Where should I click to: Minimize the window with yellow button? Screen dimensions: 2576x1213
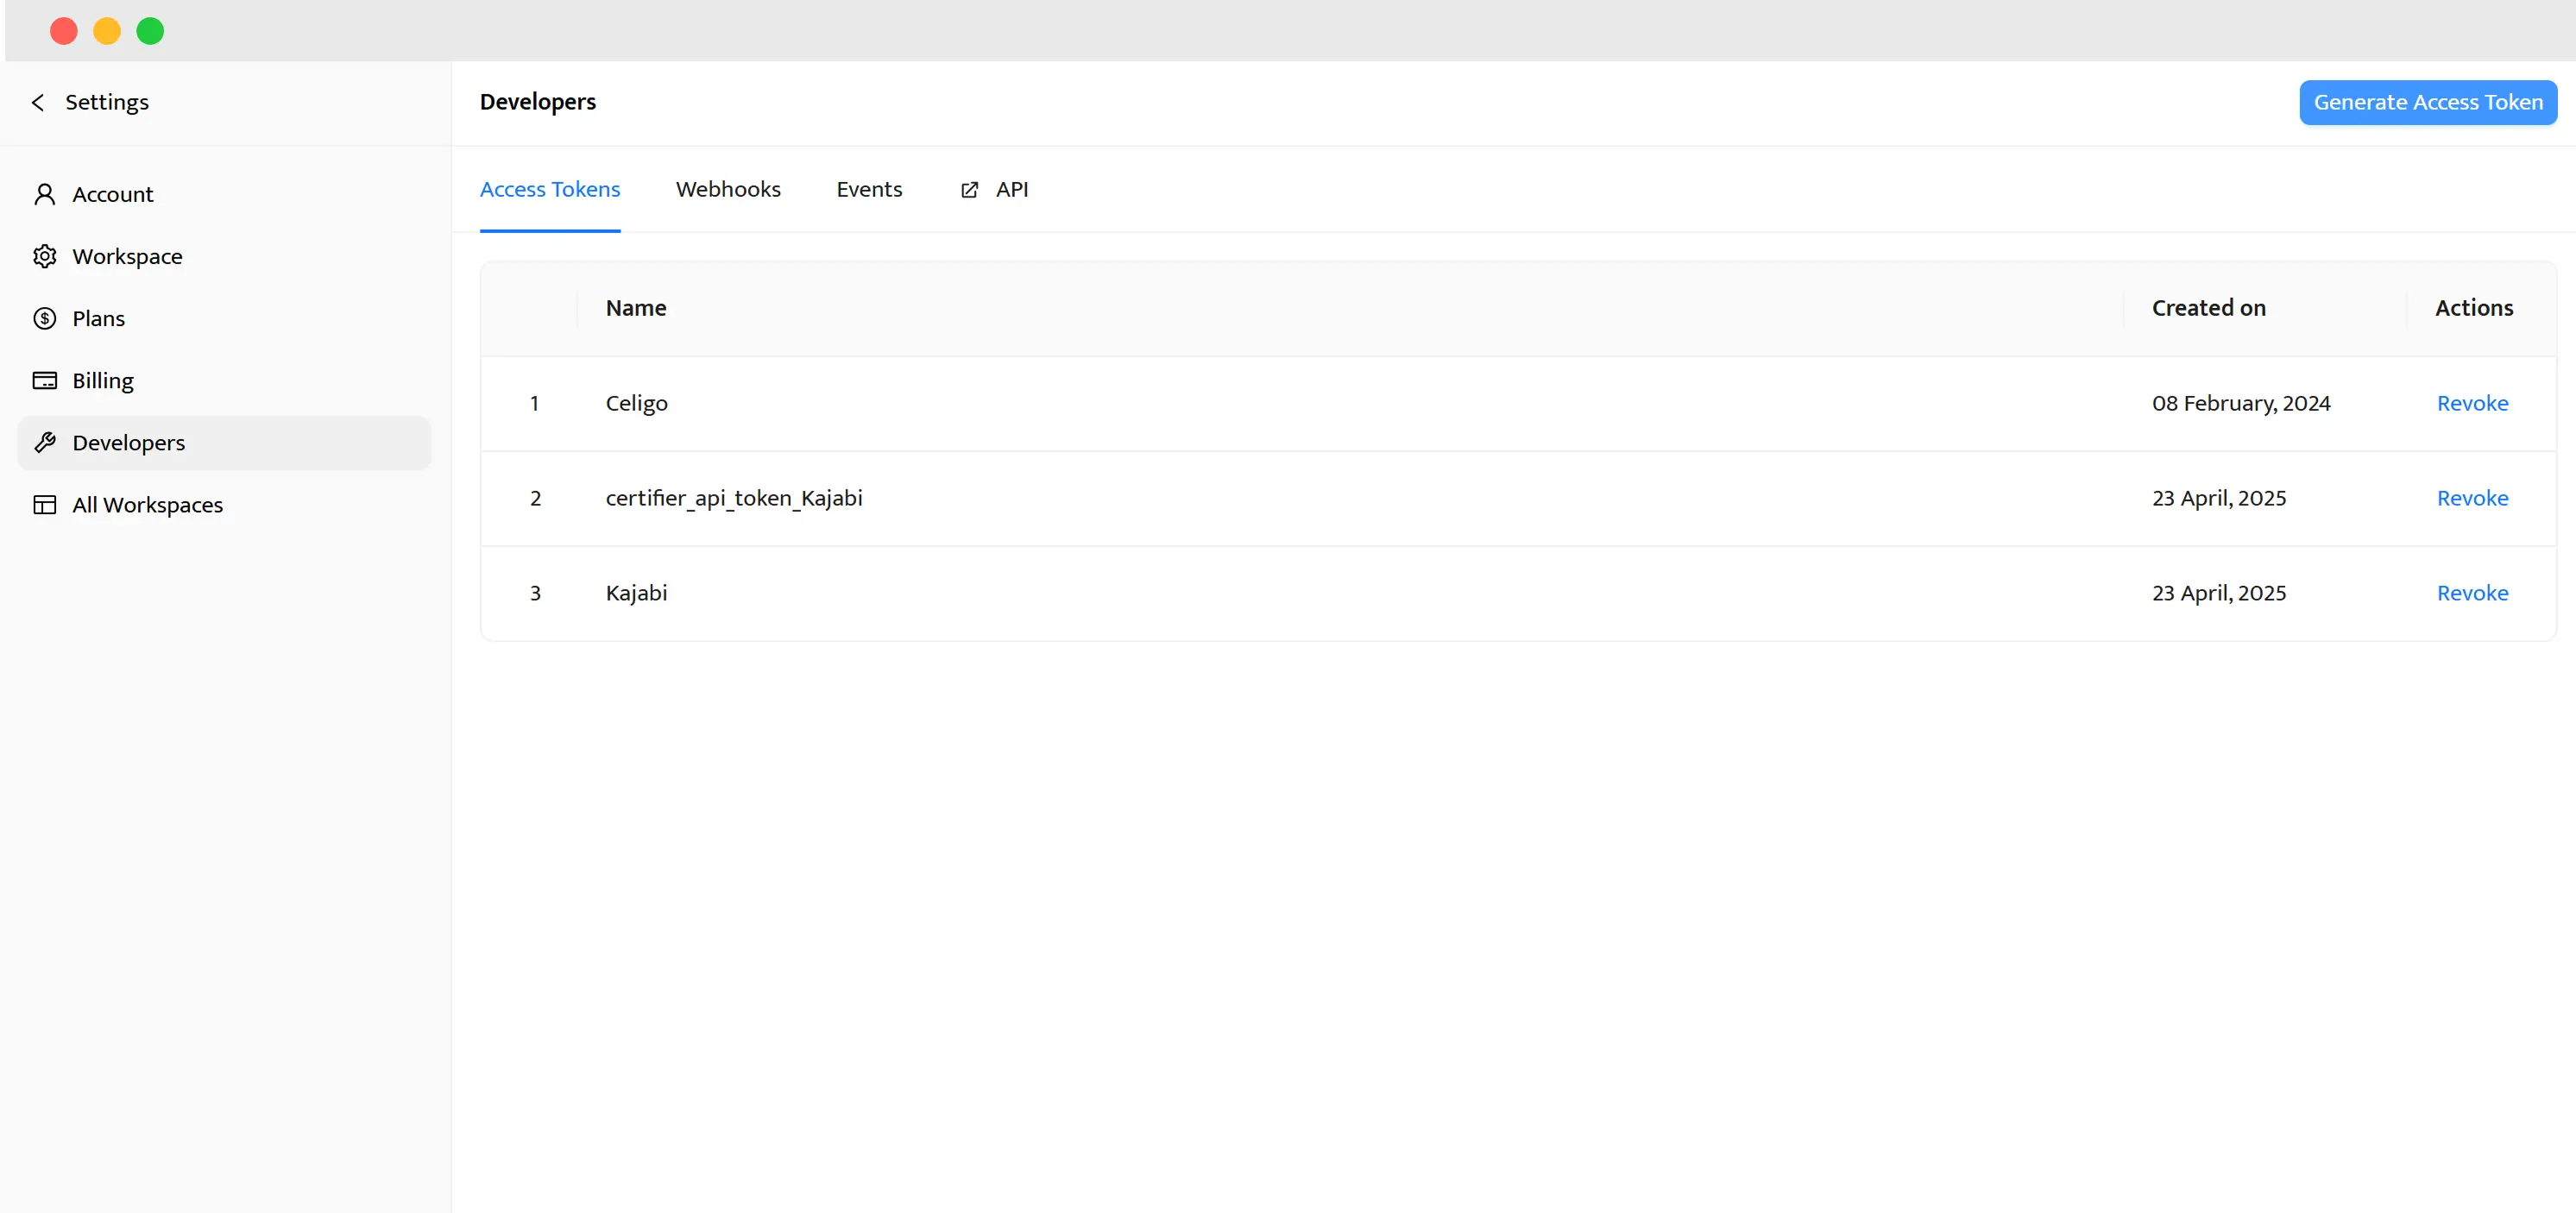click(x=106, y=30)
